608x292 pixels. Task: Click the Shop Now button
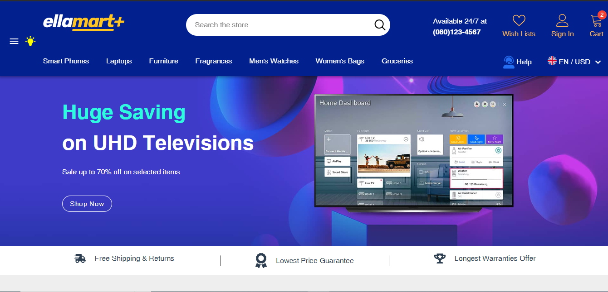click(87, 204)
